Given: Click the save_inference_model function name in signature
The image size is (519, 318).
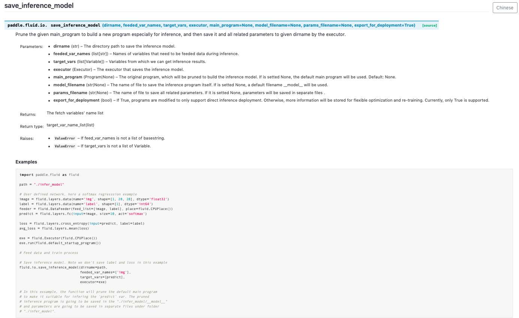Looking at the screenshot, I should tap(75, 25).
